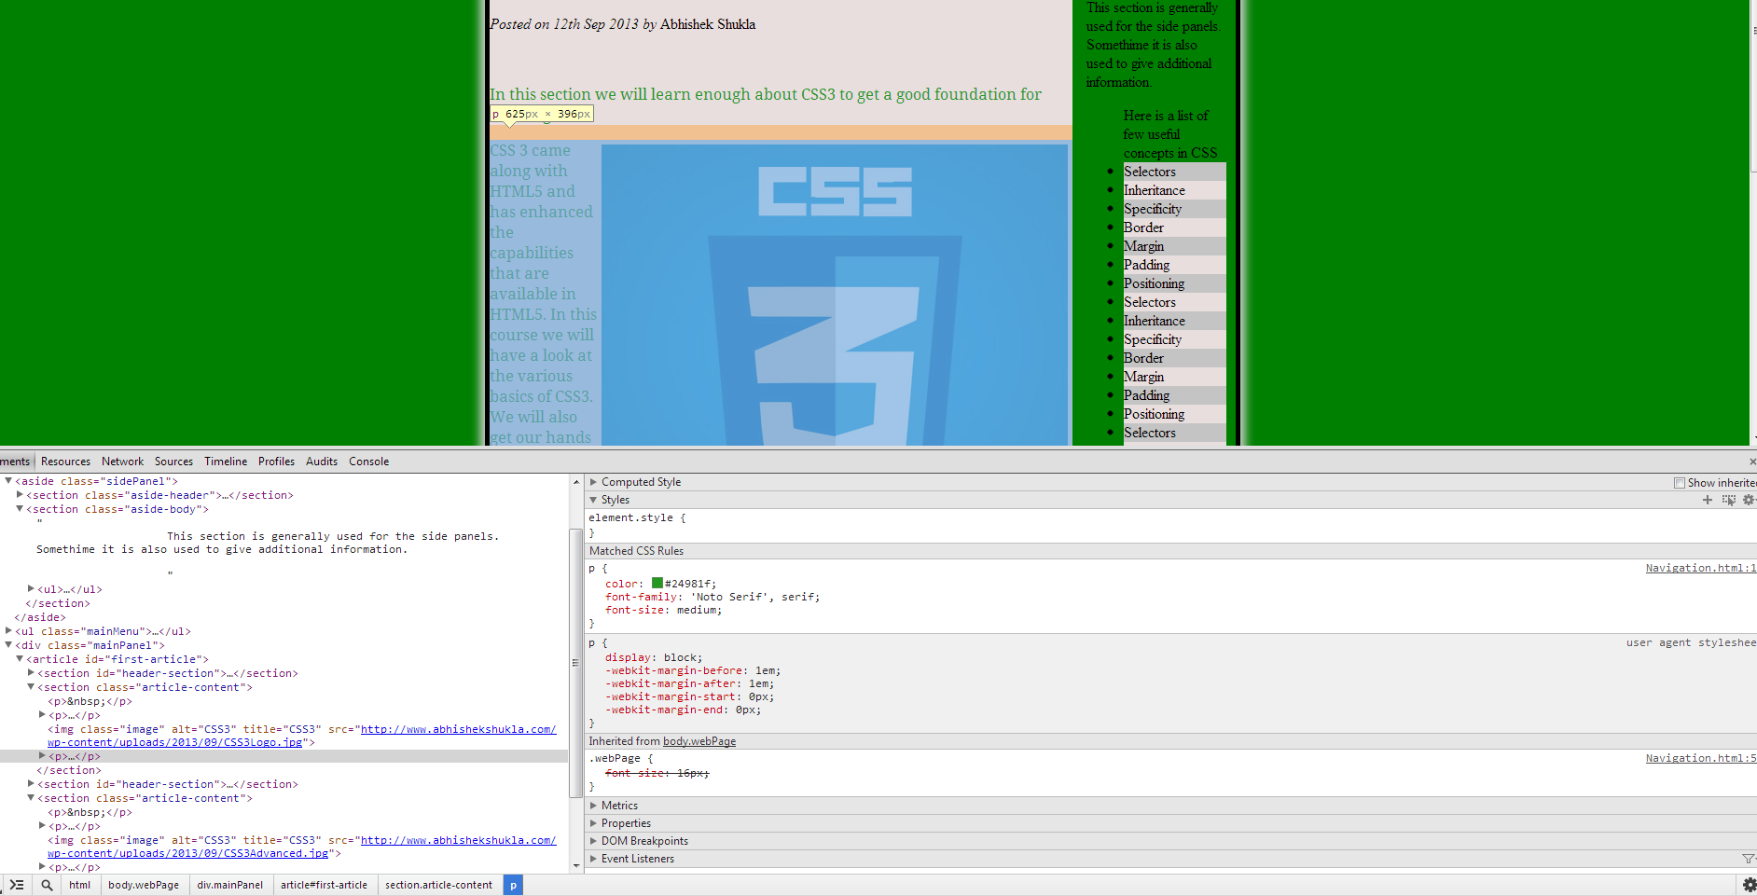
Task: Open DevTools settings gear in status bar
Action: (1749, 885)
